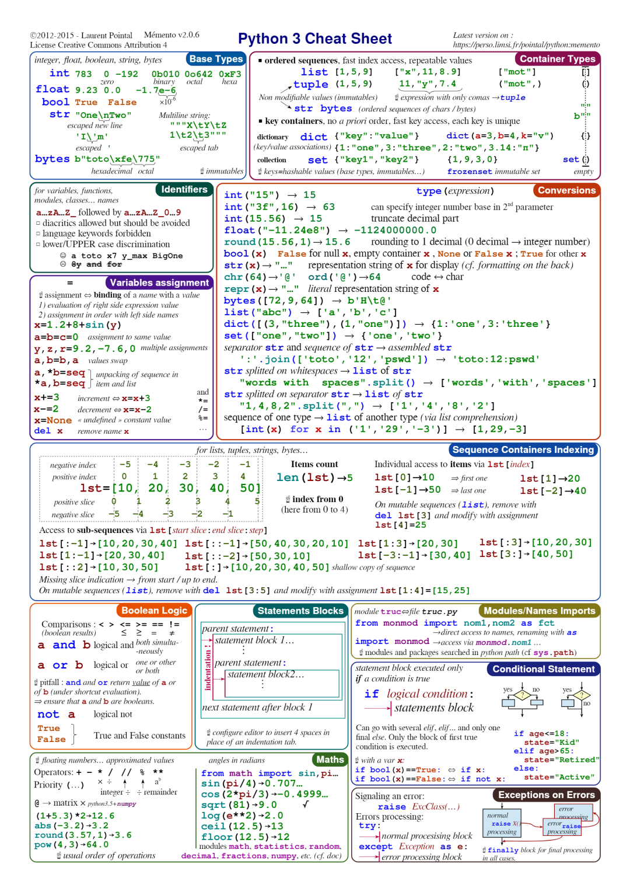
Task: Select the Maths section header
Action: click(330, 759)
